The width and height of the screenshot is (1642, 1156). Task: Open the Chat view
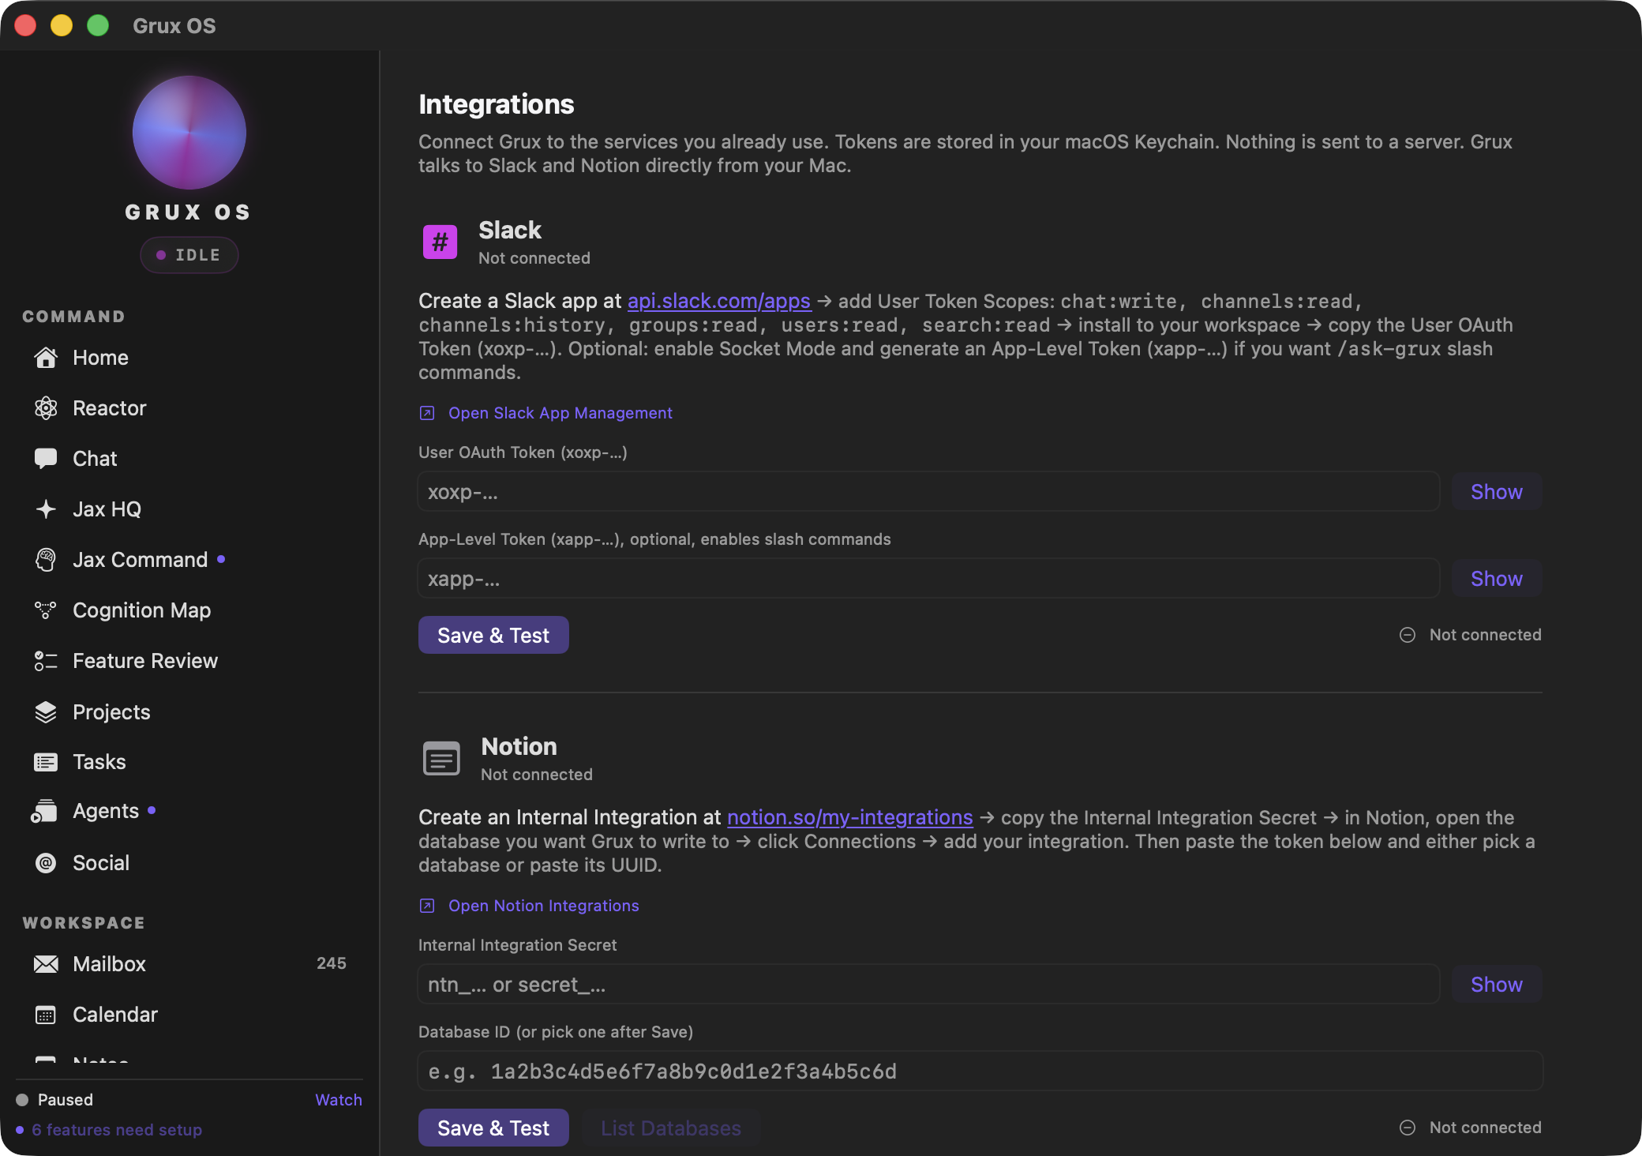[x=189, y=459]
